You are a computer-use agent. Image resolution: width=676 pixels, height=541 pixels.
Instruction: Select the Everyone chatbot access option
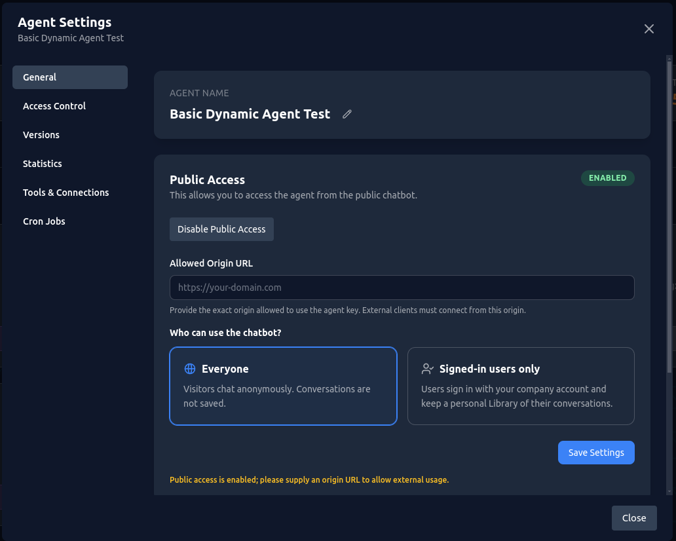pyautogui.click(x=283, y=386)
